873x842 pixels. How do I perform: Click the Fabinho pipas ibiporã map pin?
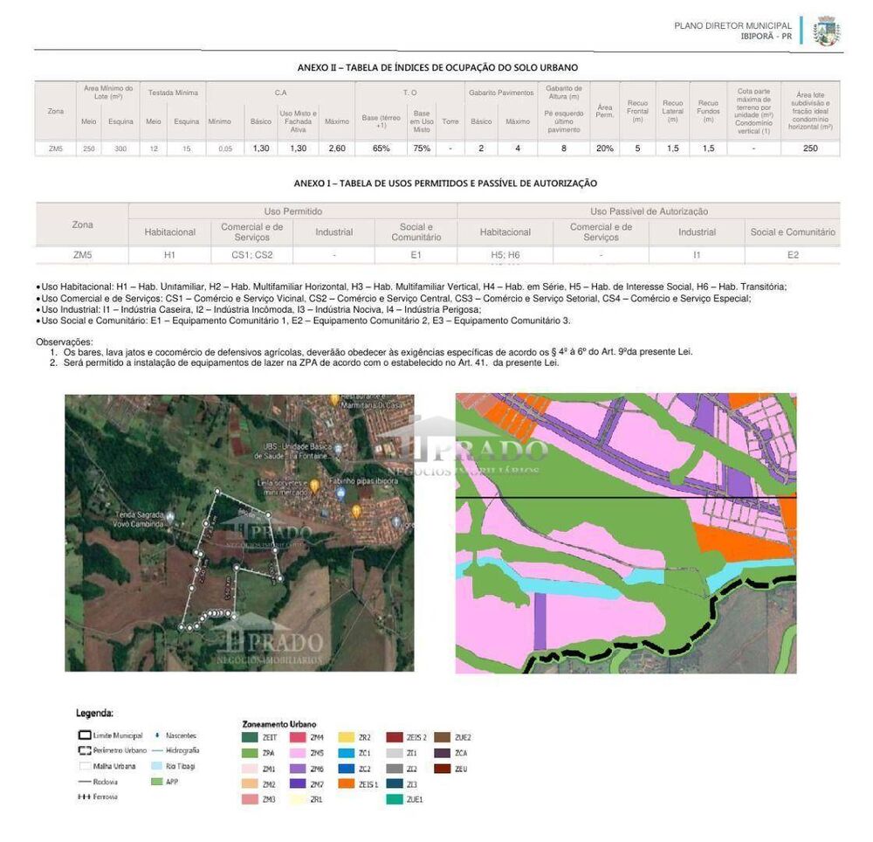click(x=340, y=493)
